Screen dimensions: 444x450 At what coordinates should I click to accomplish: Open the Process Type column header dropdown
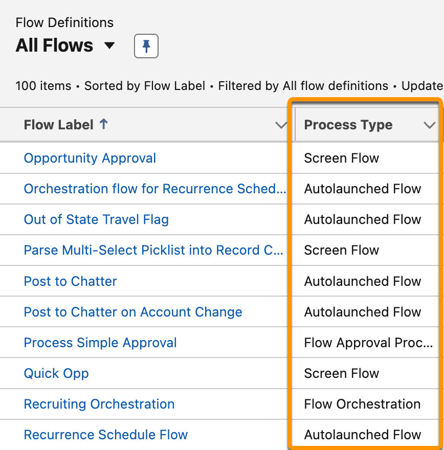pos(429,124)
